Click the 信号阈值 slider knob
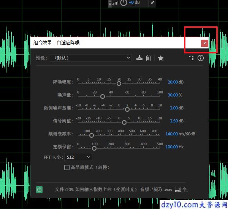228x209 pixels. click(124, 122)
